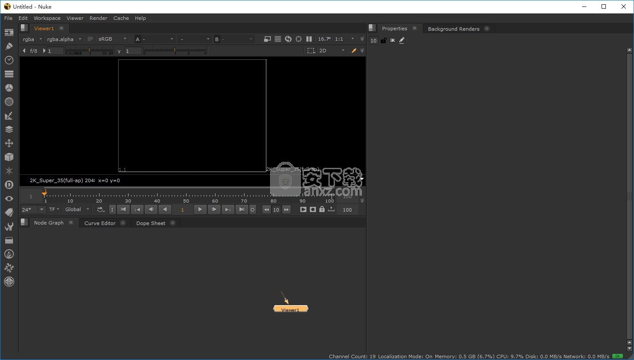The width and height of the screenshot is (634, 360).
Task: Open the Deep nodes D icon
Action: coord(9,185)
